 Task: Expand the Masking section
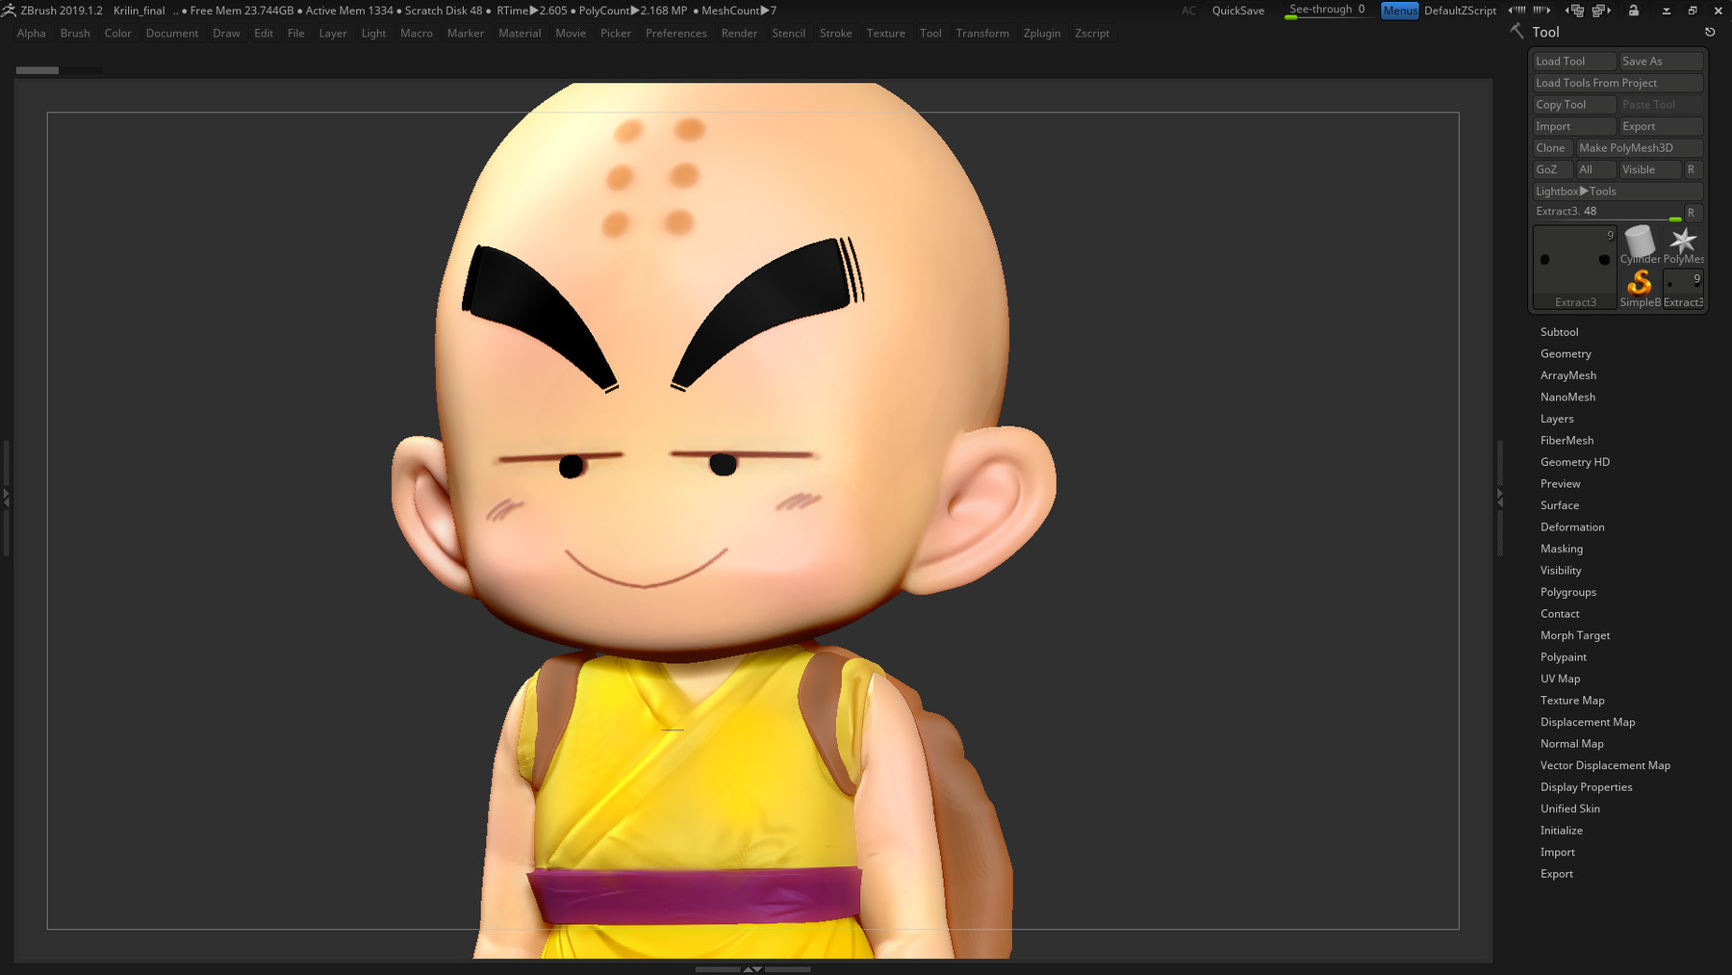coord(1561,549)
